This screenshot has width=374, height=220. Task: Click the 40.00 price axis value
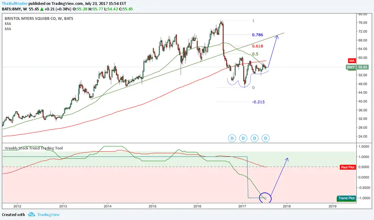(363, 101)
